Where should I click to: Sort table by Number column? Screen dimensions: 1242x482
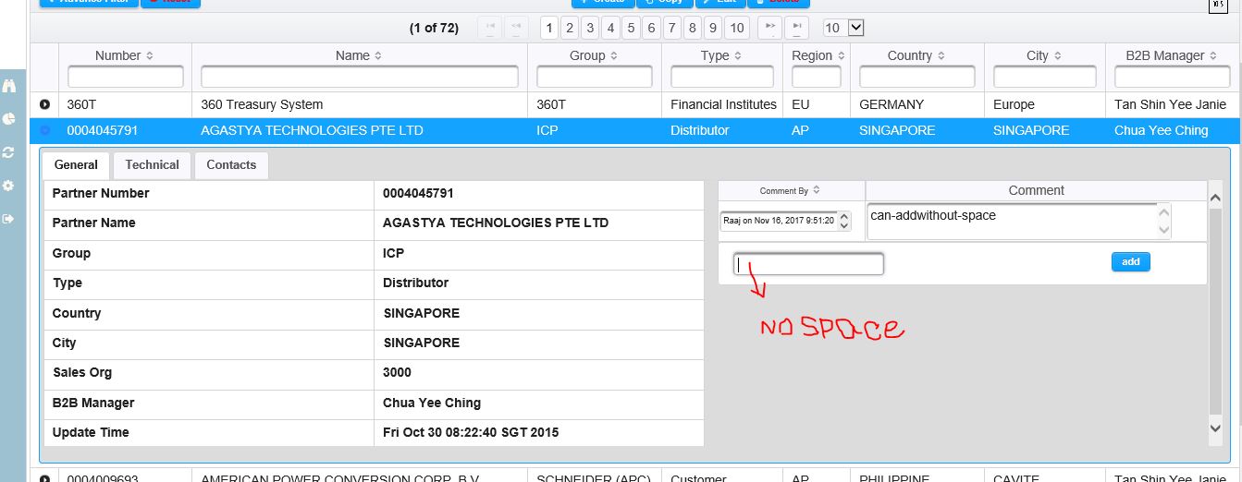[150, 56]
